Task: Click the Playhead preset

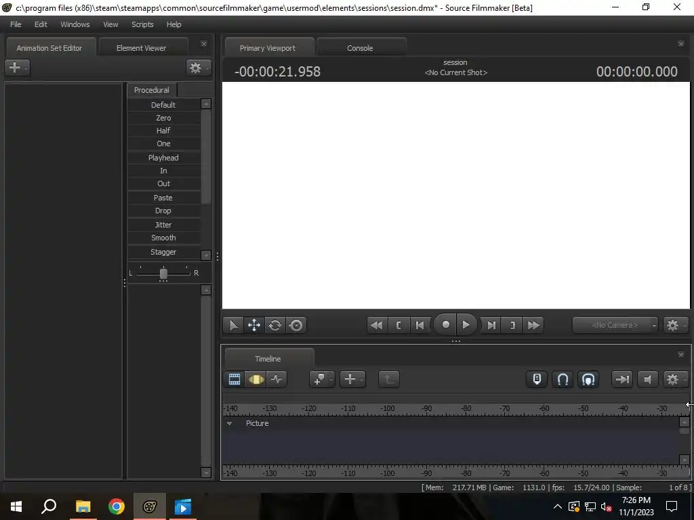Action: 163,158
